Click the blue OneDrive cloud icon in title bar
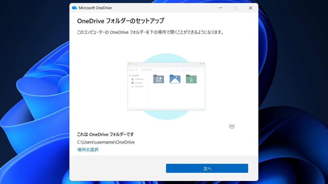328x184 pixels. (75, 8)
